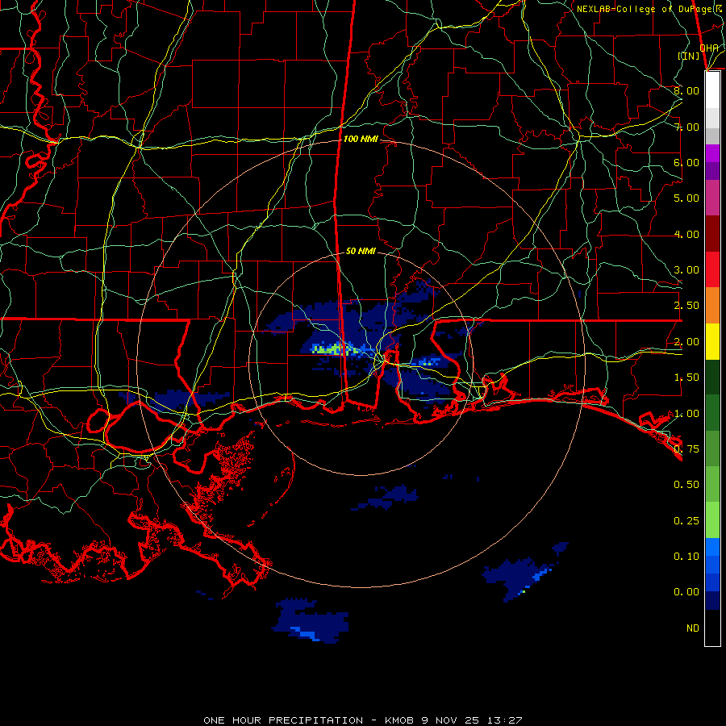
Task: Click the blue rain patch at bottom center
Action: pyautogui.click(x=311, y=620)
